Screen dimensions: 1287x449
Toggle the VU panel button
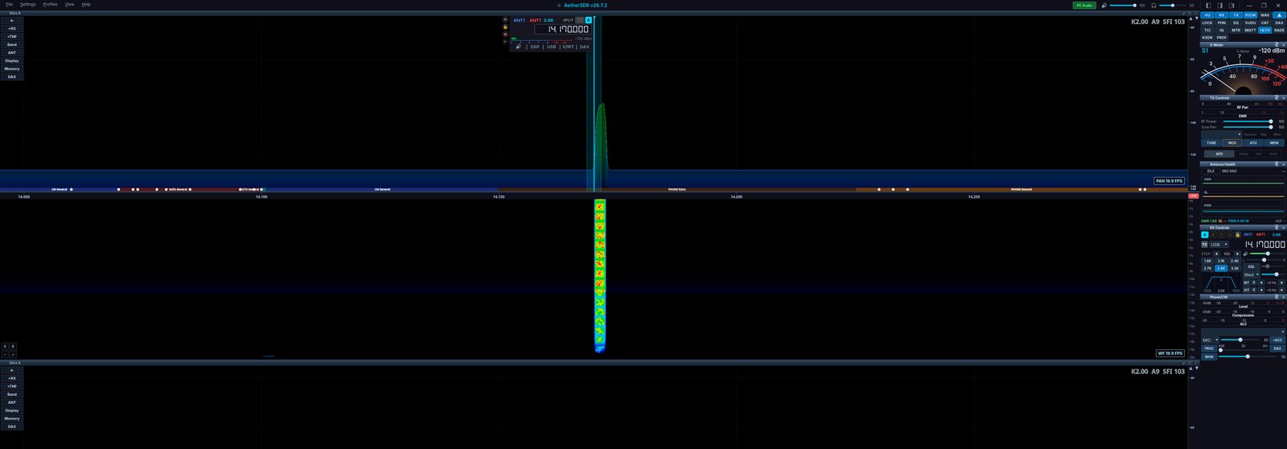click(x=1207, y=15)
